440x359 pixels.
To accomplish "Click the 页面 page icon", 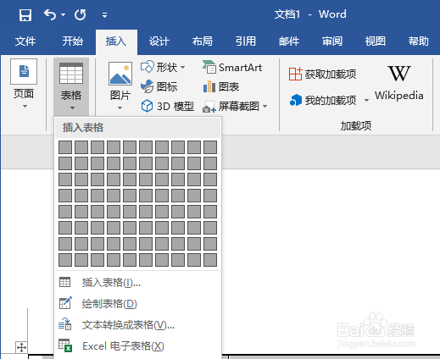I will [x=24, y=71].
